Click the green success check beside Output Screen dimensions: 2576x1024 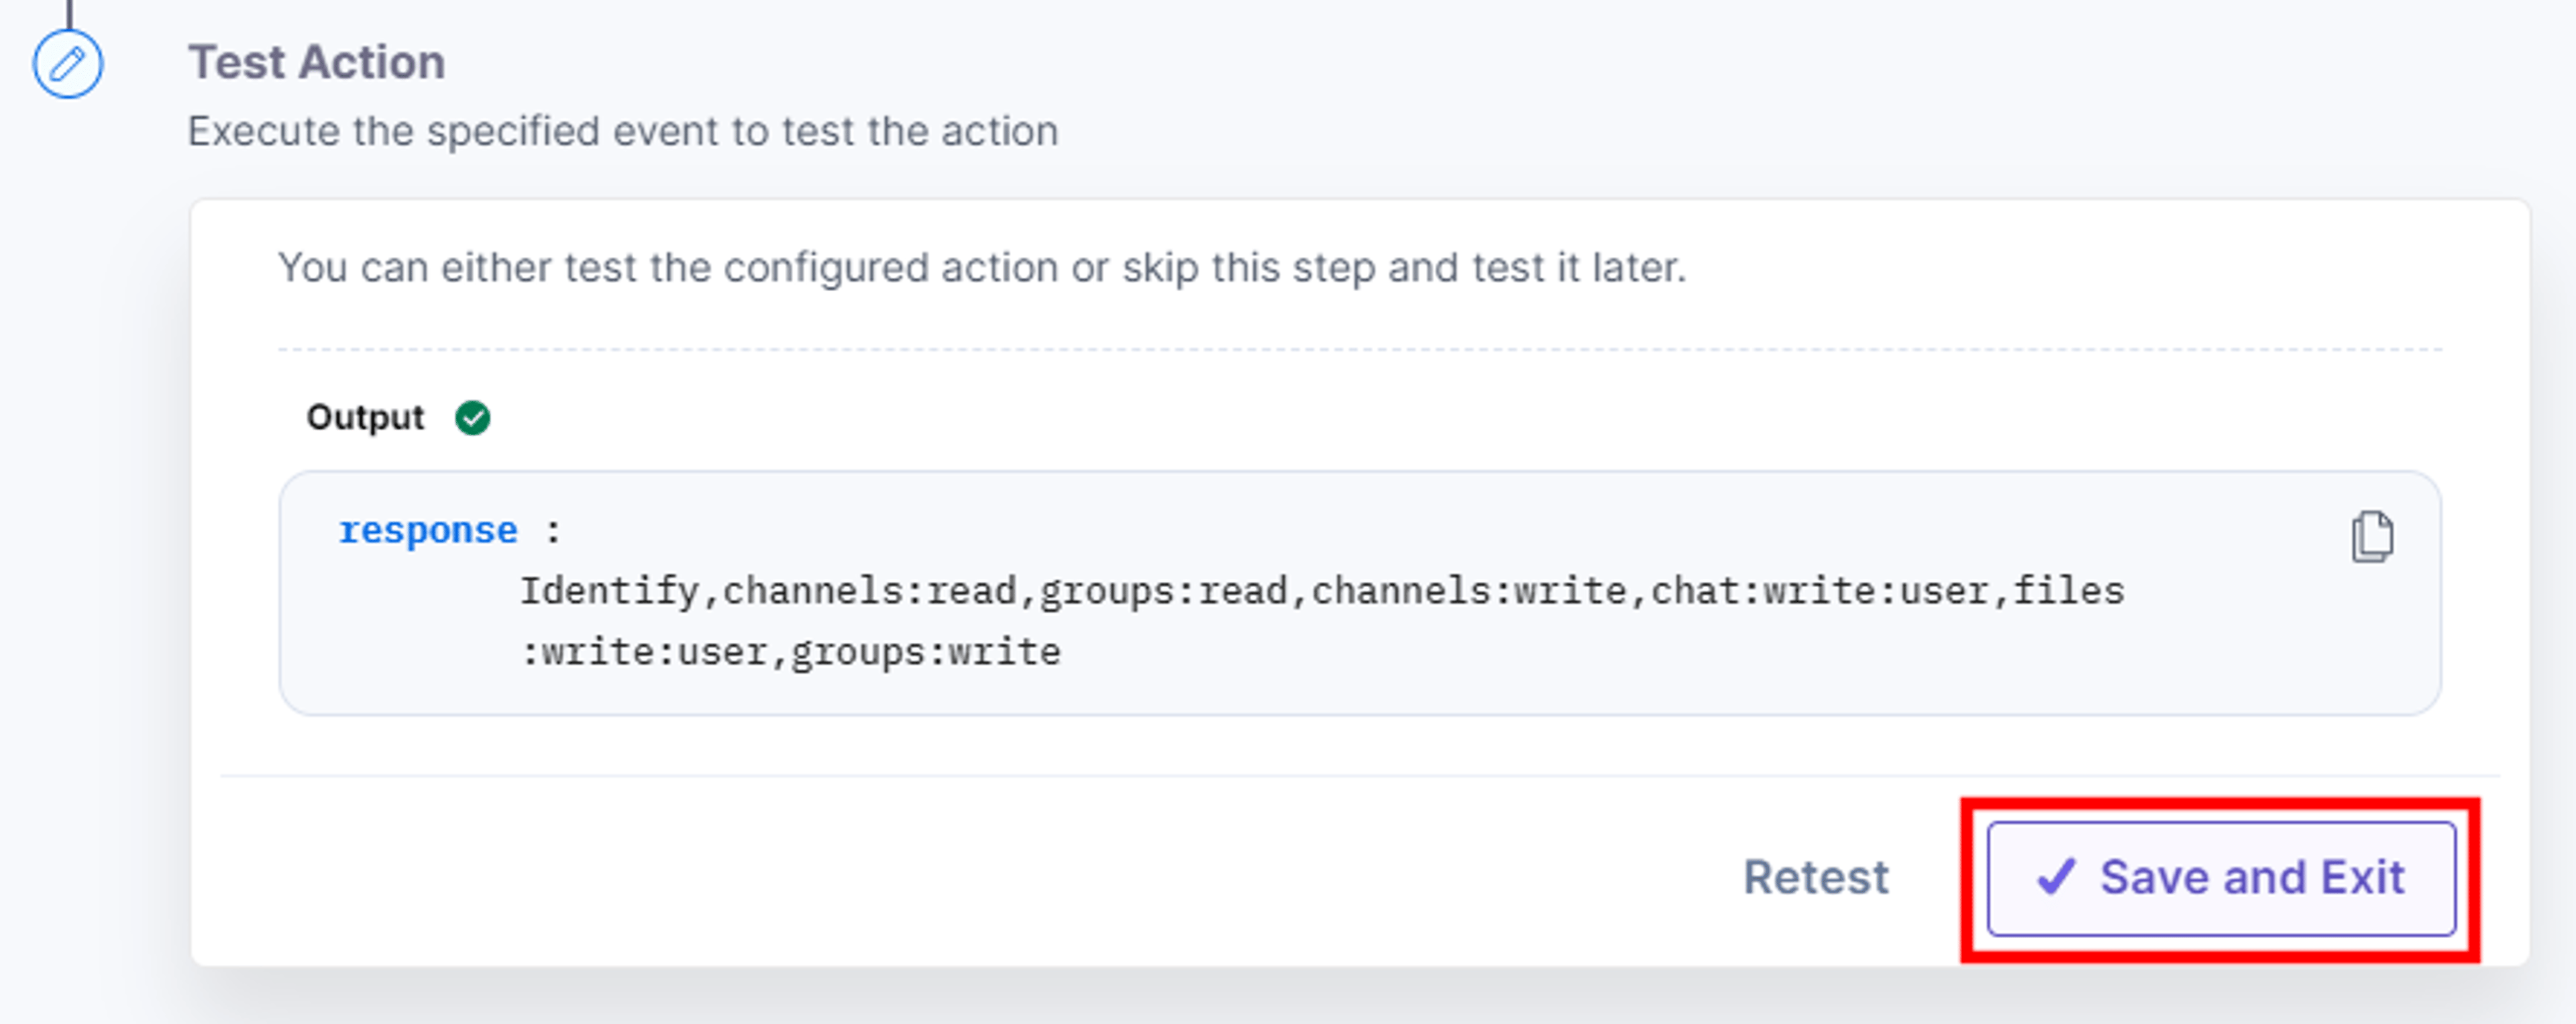[x=472, y=417]
